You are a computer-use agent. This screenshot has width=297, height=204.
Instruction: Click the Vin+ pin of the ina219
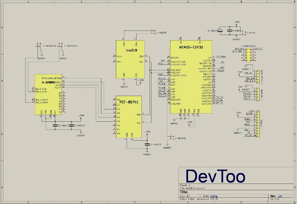119,57
